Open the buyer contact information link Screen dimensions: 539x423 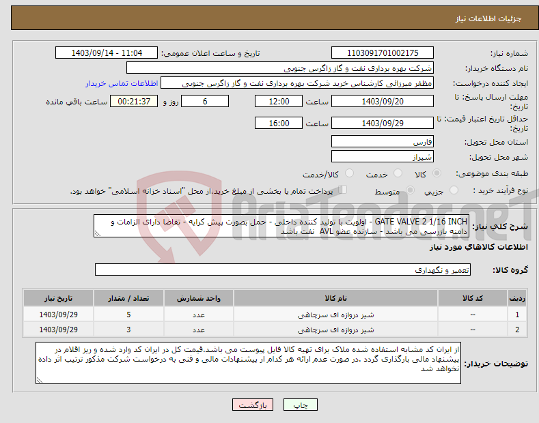pos(122,83)
